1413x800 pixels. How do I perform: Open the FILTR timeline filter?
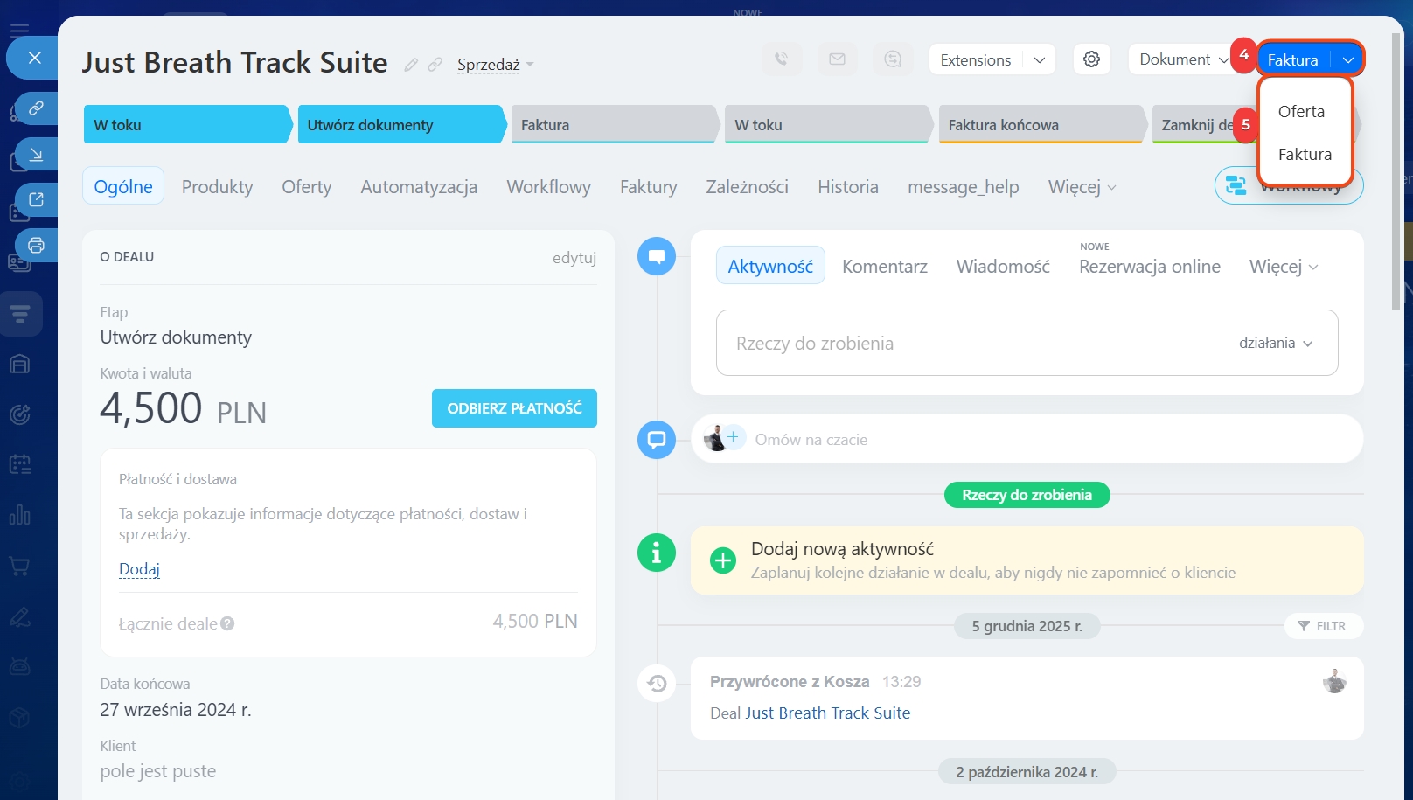coord(1322,626)
